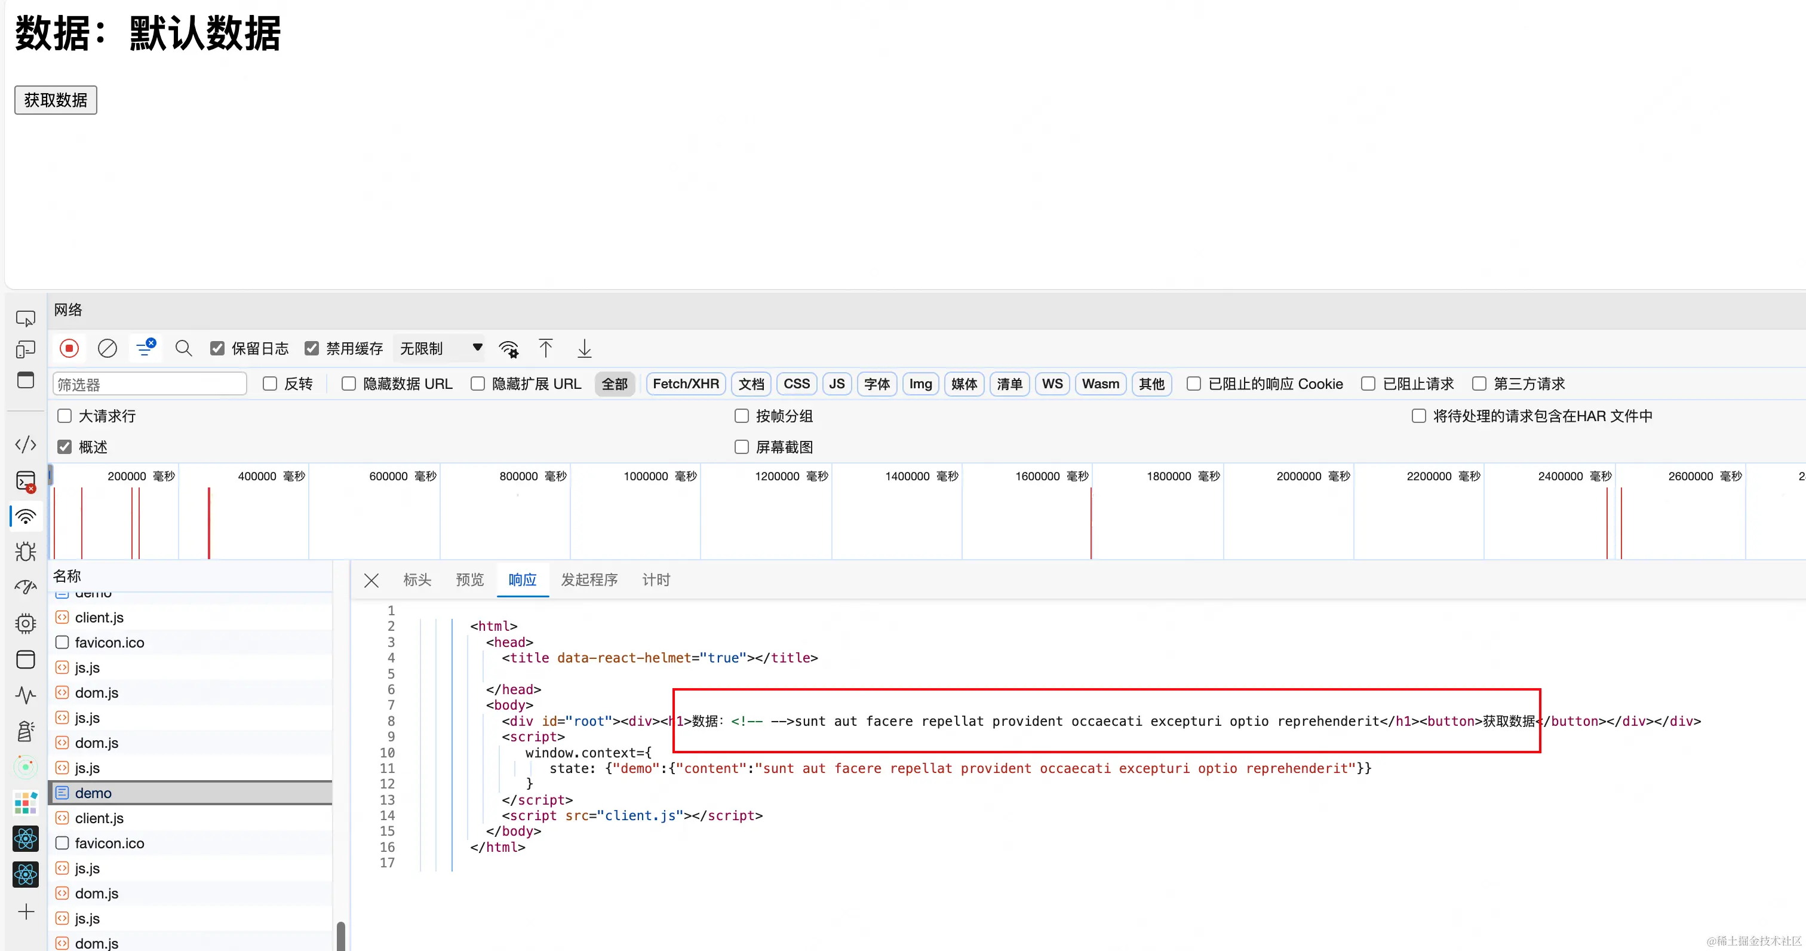Enable Big request rows checkbox (大请求行)
The image size is (1806, 951).
click(x=64, y=416)
